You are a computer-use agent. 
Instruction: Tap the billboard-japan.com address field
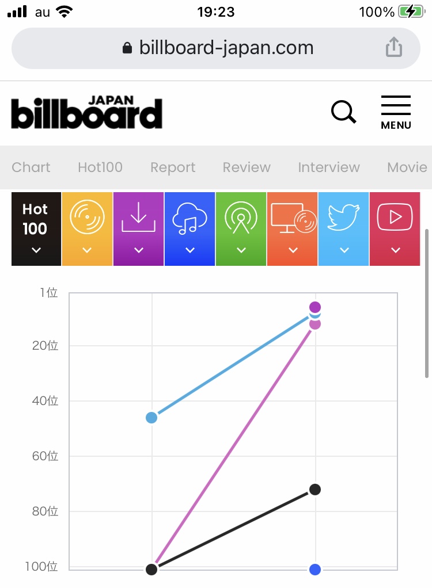pyautogui.click(x=216, y=48)
